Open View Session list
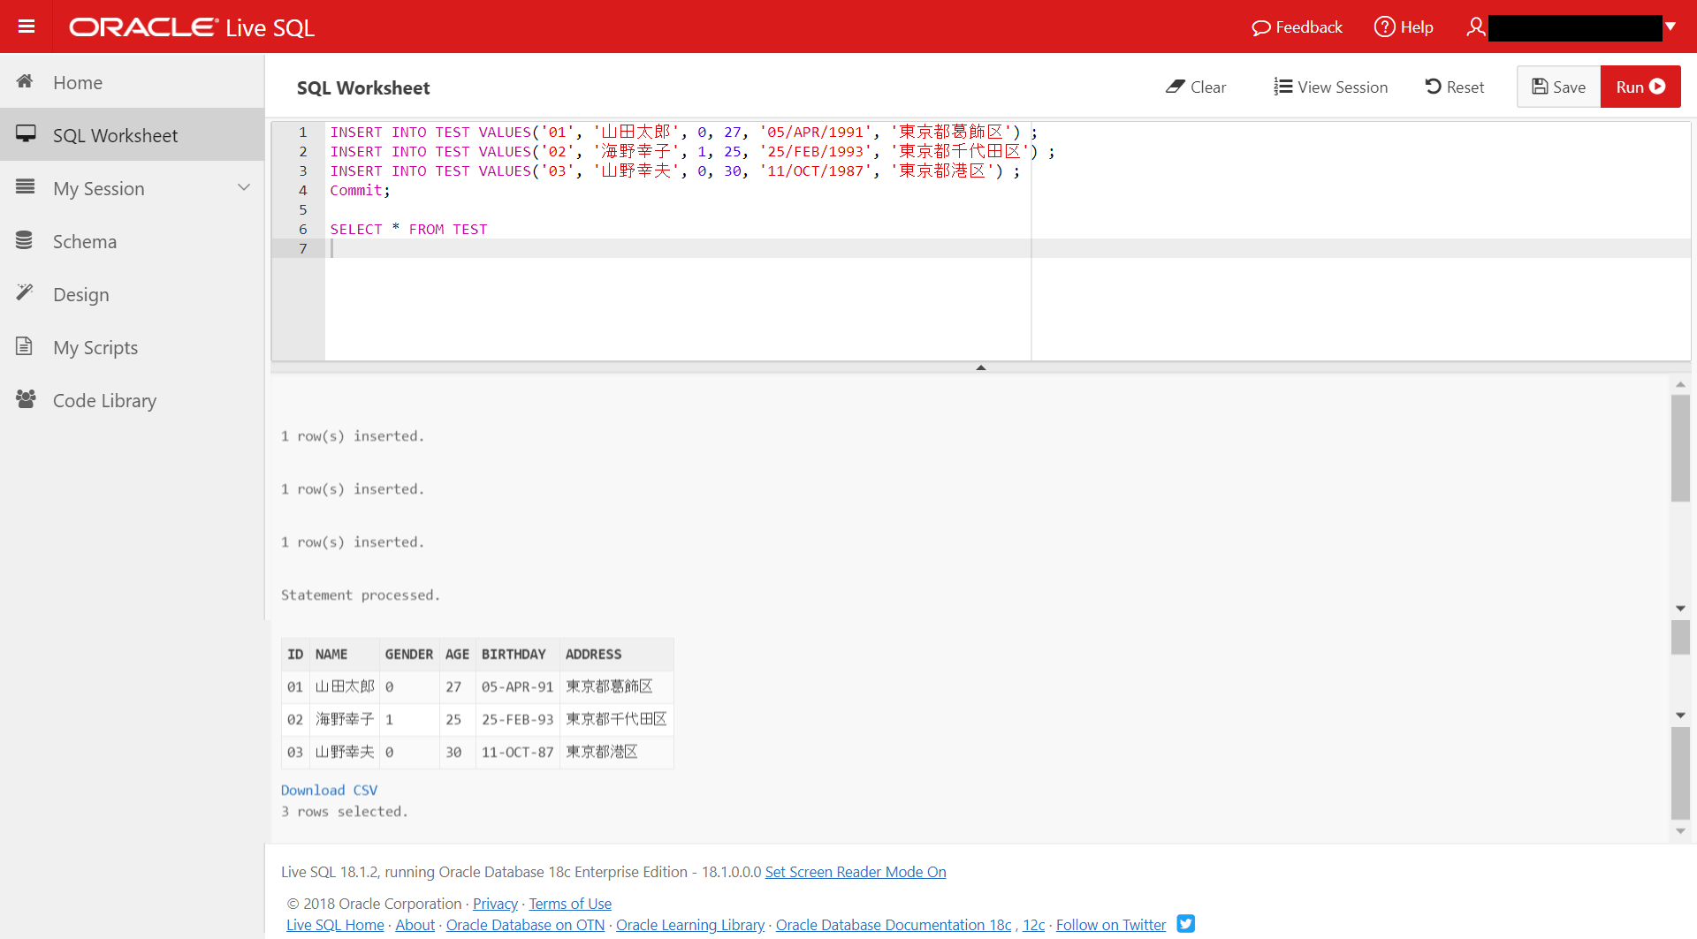The width and height of the screenshot is (1697, 939). (1330, 87)
